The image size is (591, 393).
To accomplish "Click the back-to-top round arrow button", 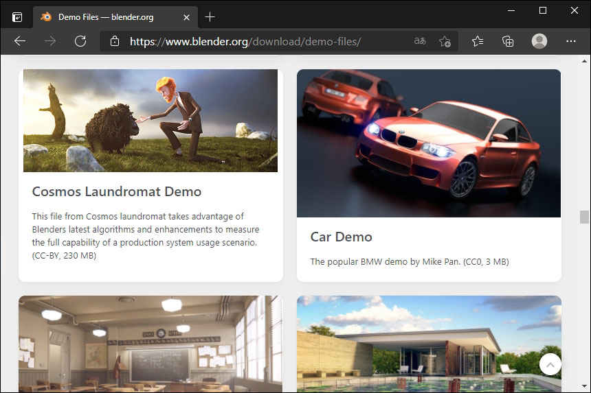I will pos(550,364).
